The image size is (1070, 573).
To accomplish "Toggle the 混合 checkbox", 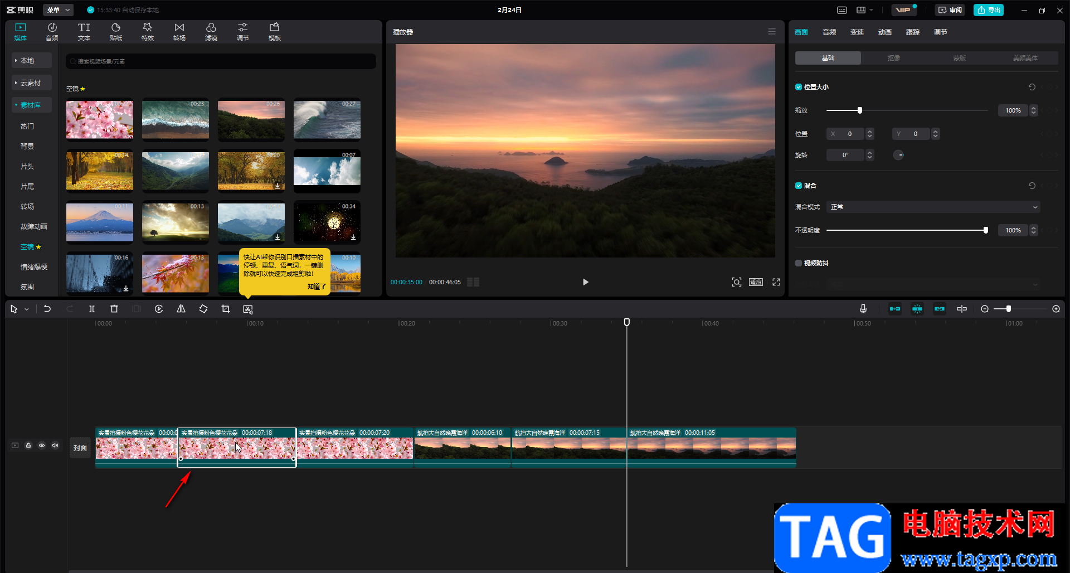I will click(x=799, y=186).
